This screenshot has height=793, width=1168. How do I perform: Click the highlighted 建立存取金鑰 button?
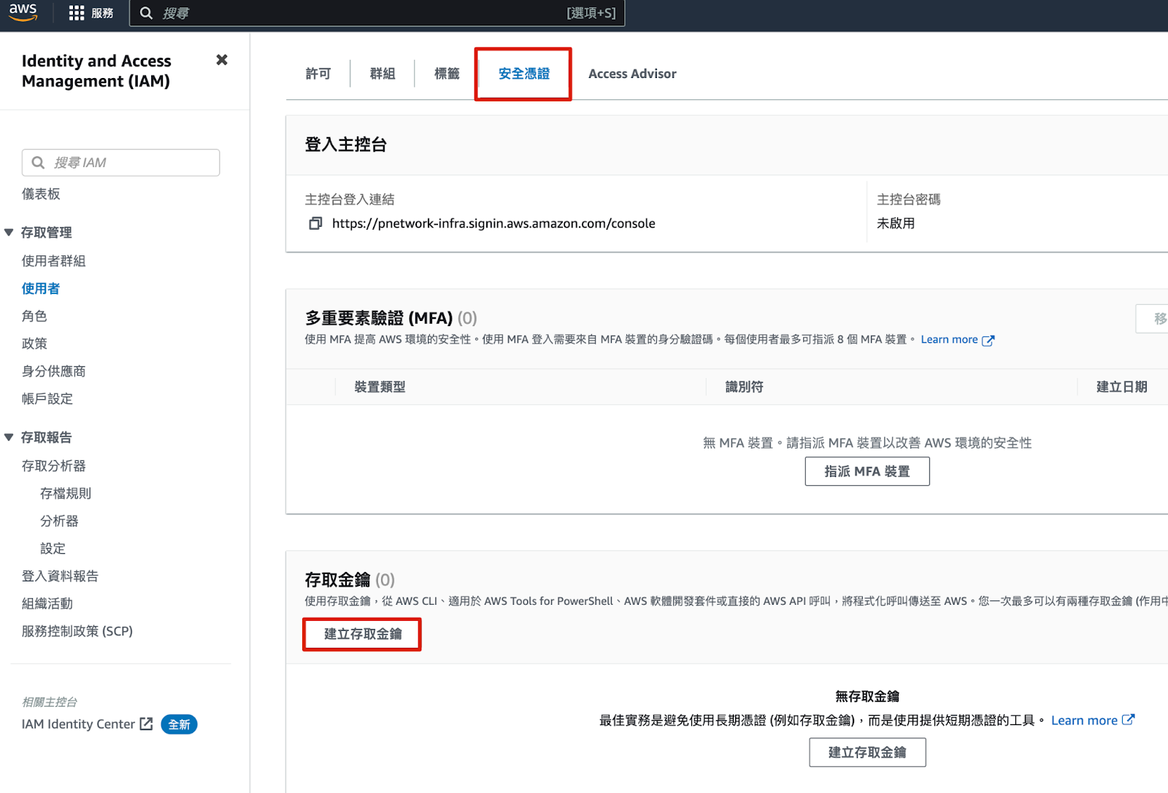[x=362, y=634]
